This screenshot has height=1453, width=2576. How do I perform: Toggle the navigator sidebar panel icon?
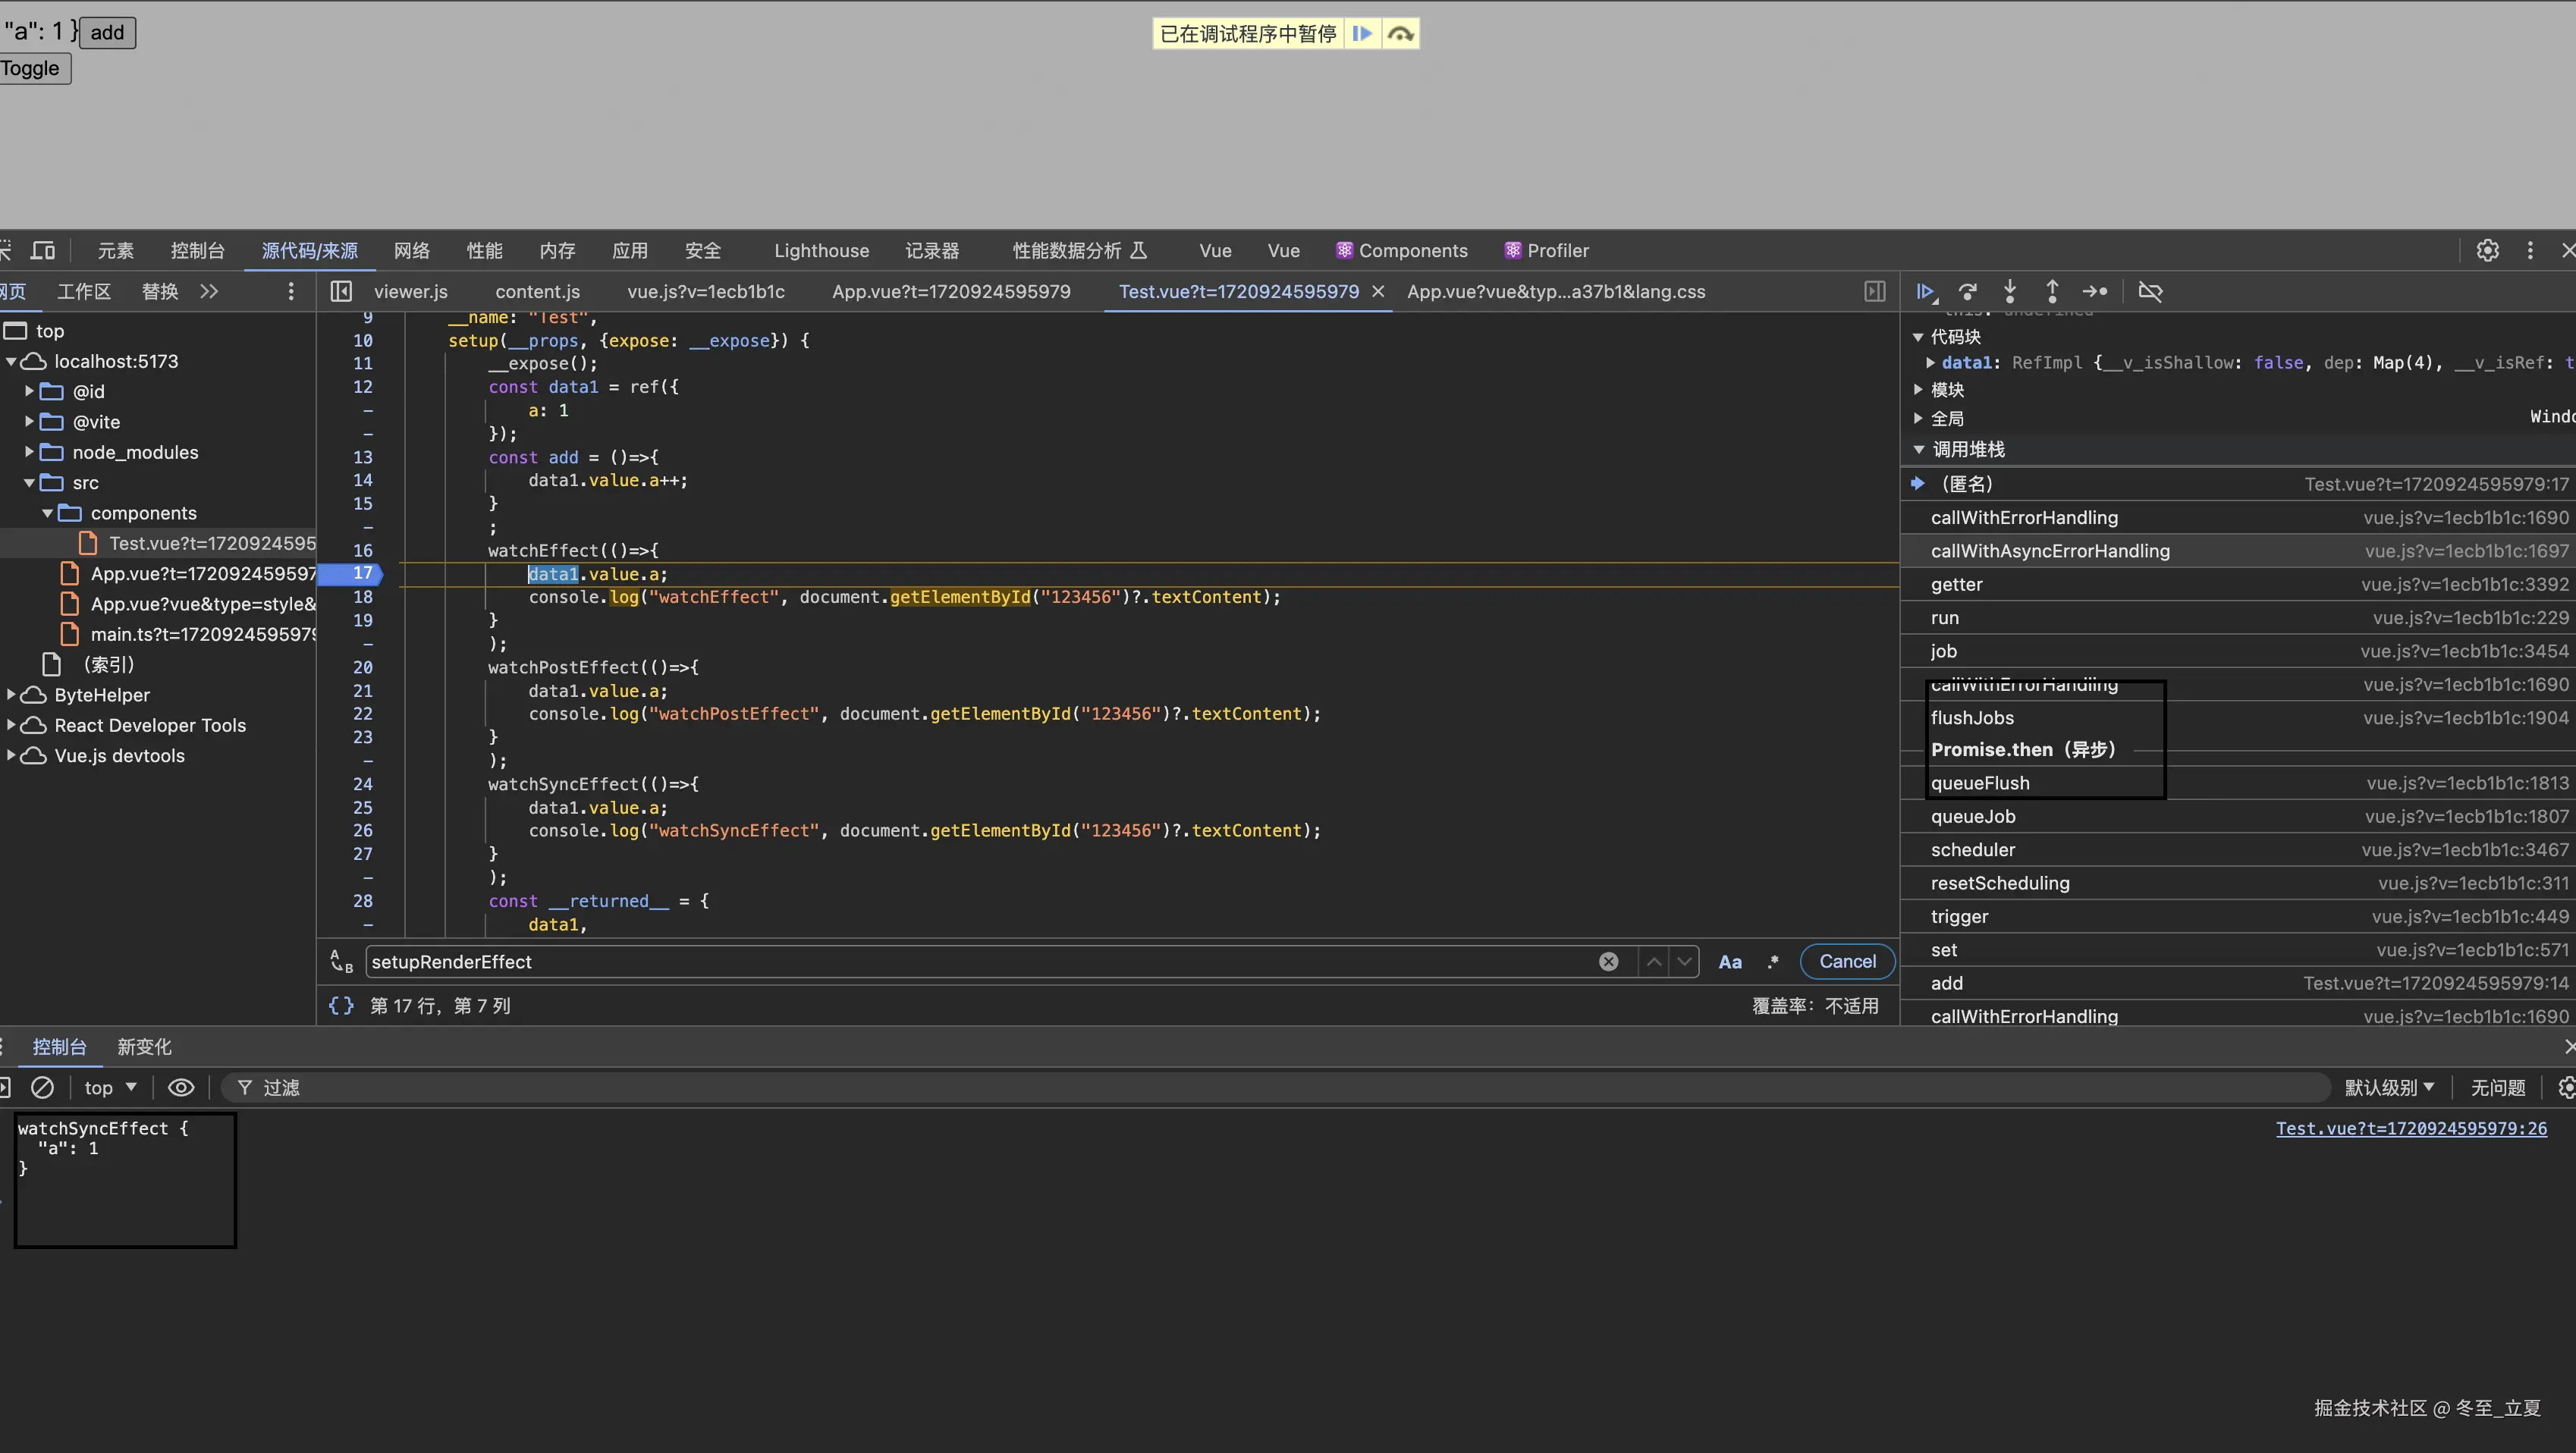tap(341, 292)
